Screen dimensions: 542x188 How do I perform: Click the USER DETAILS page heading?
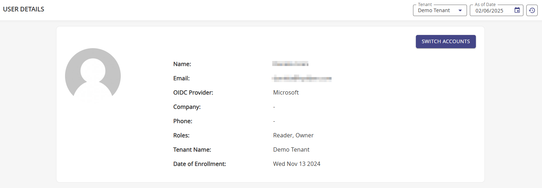tap(24, 9)
